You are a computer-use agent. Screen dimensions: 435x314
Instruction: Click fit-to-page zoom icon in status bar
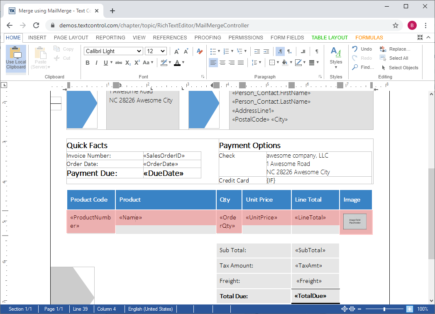[344, 309]
